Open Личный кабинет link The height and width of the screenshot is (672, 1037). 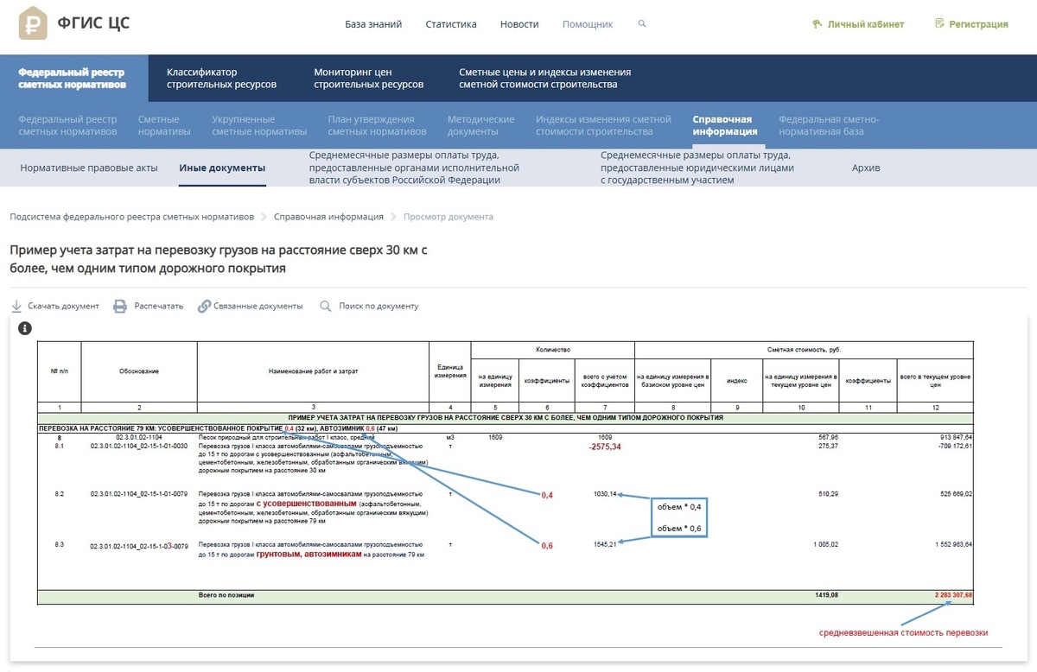click(x=866, y=24)
